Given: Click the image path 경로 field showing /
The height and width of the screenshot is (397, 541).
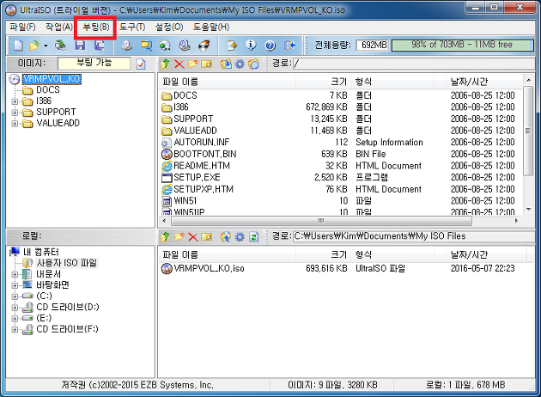Looking at the screenshot, I should [x=413, y=64].
